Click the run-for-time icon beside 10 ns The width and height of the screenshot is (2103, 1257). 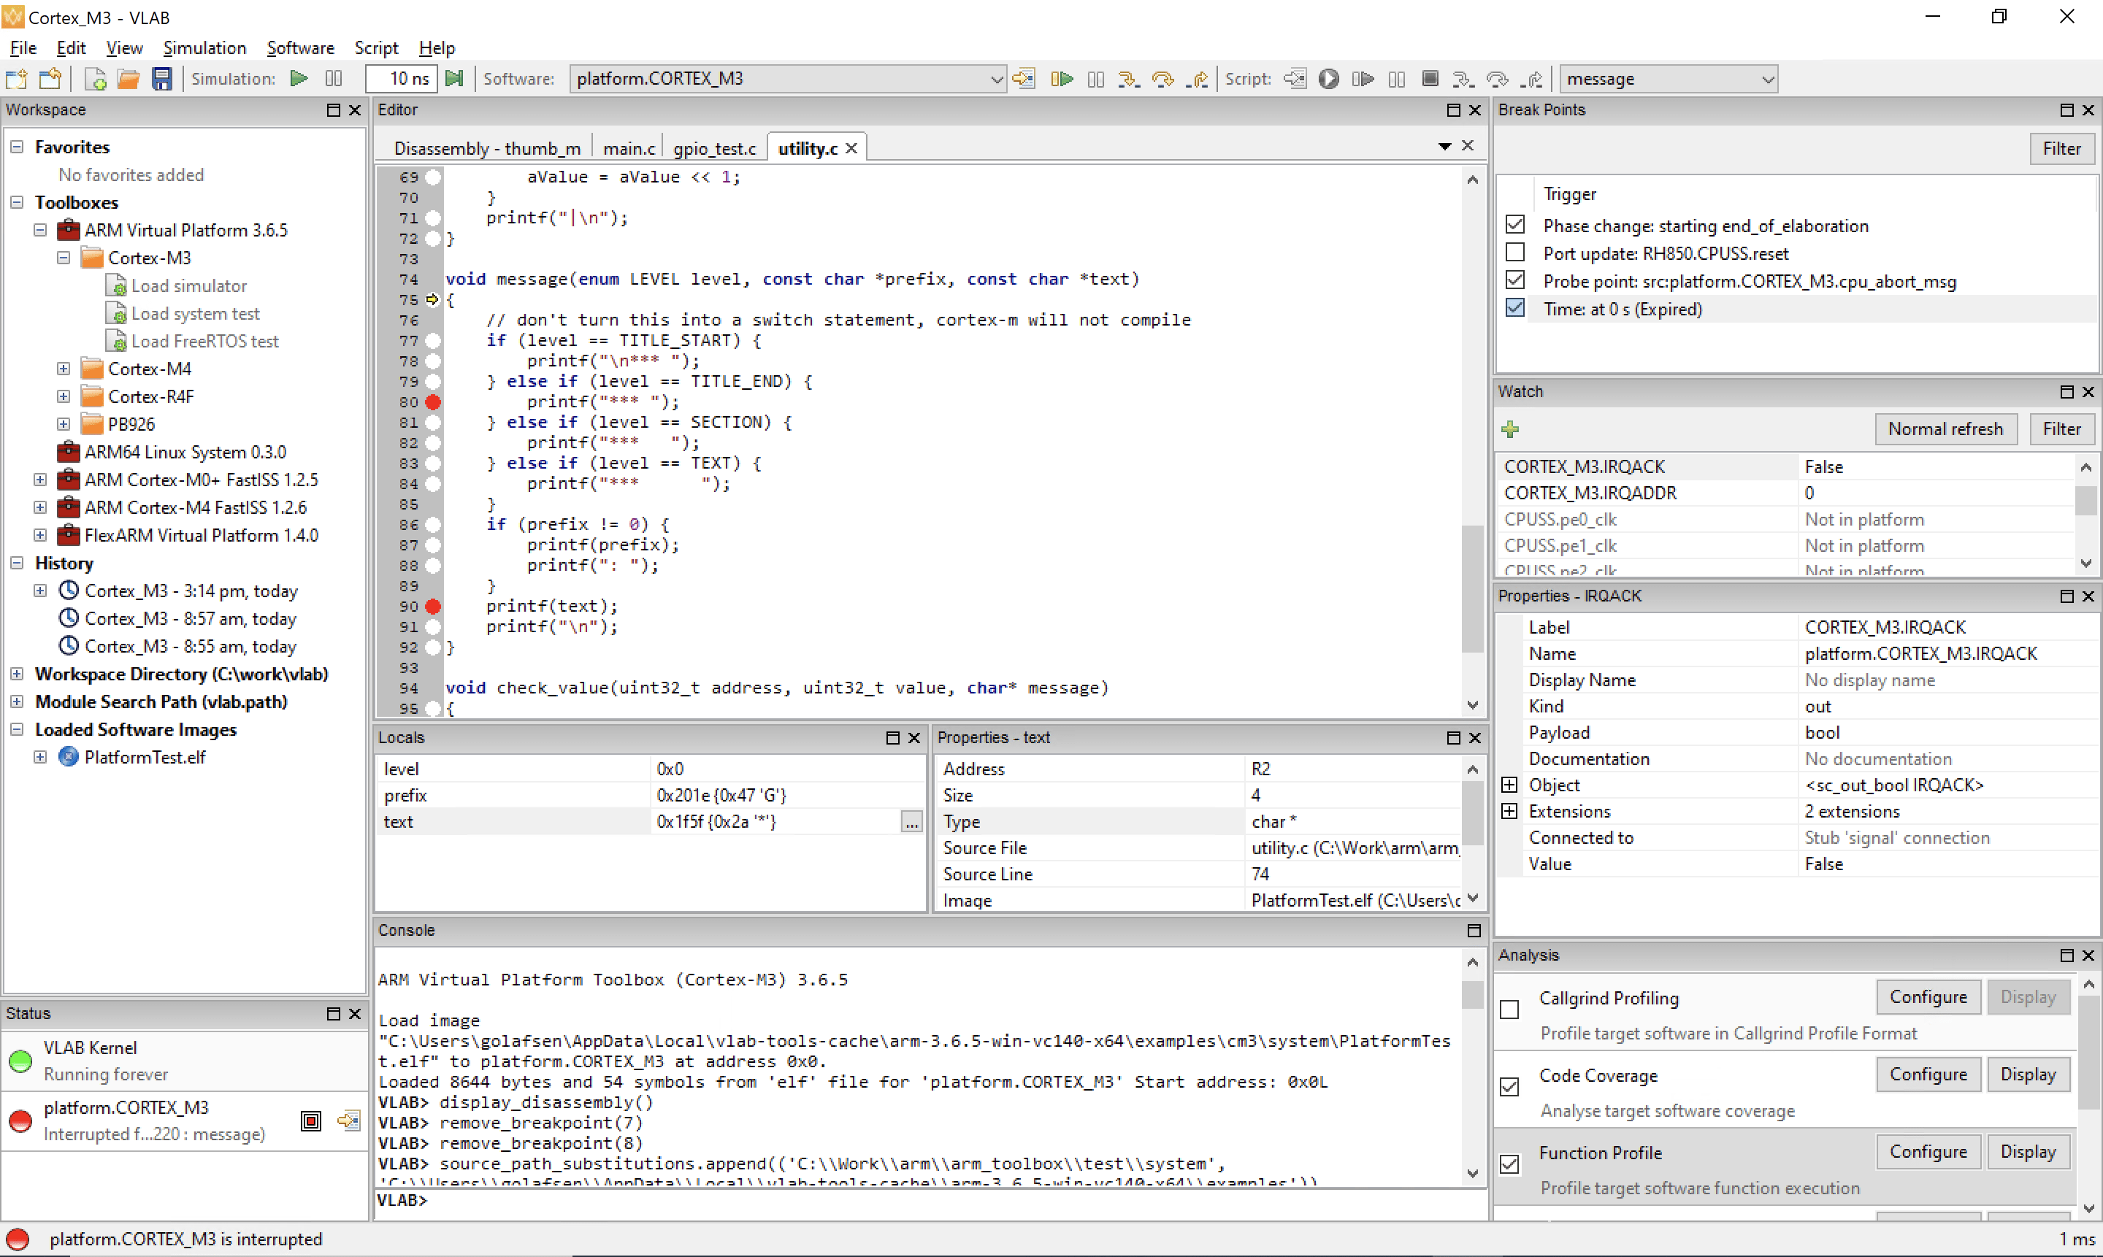(x=455, y=79)
